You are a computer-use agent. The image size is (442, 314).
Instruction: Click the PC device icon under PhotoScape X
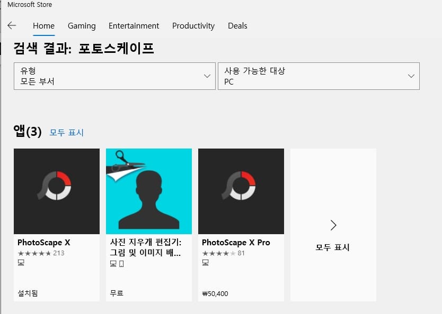point(21,263)
